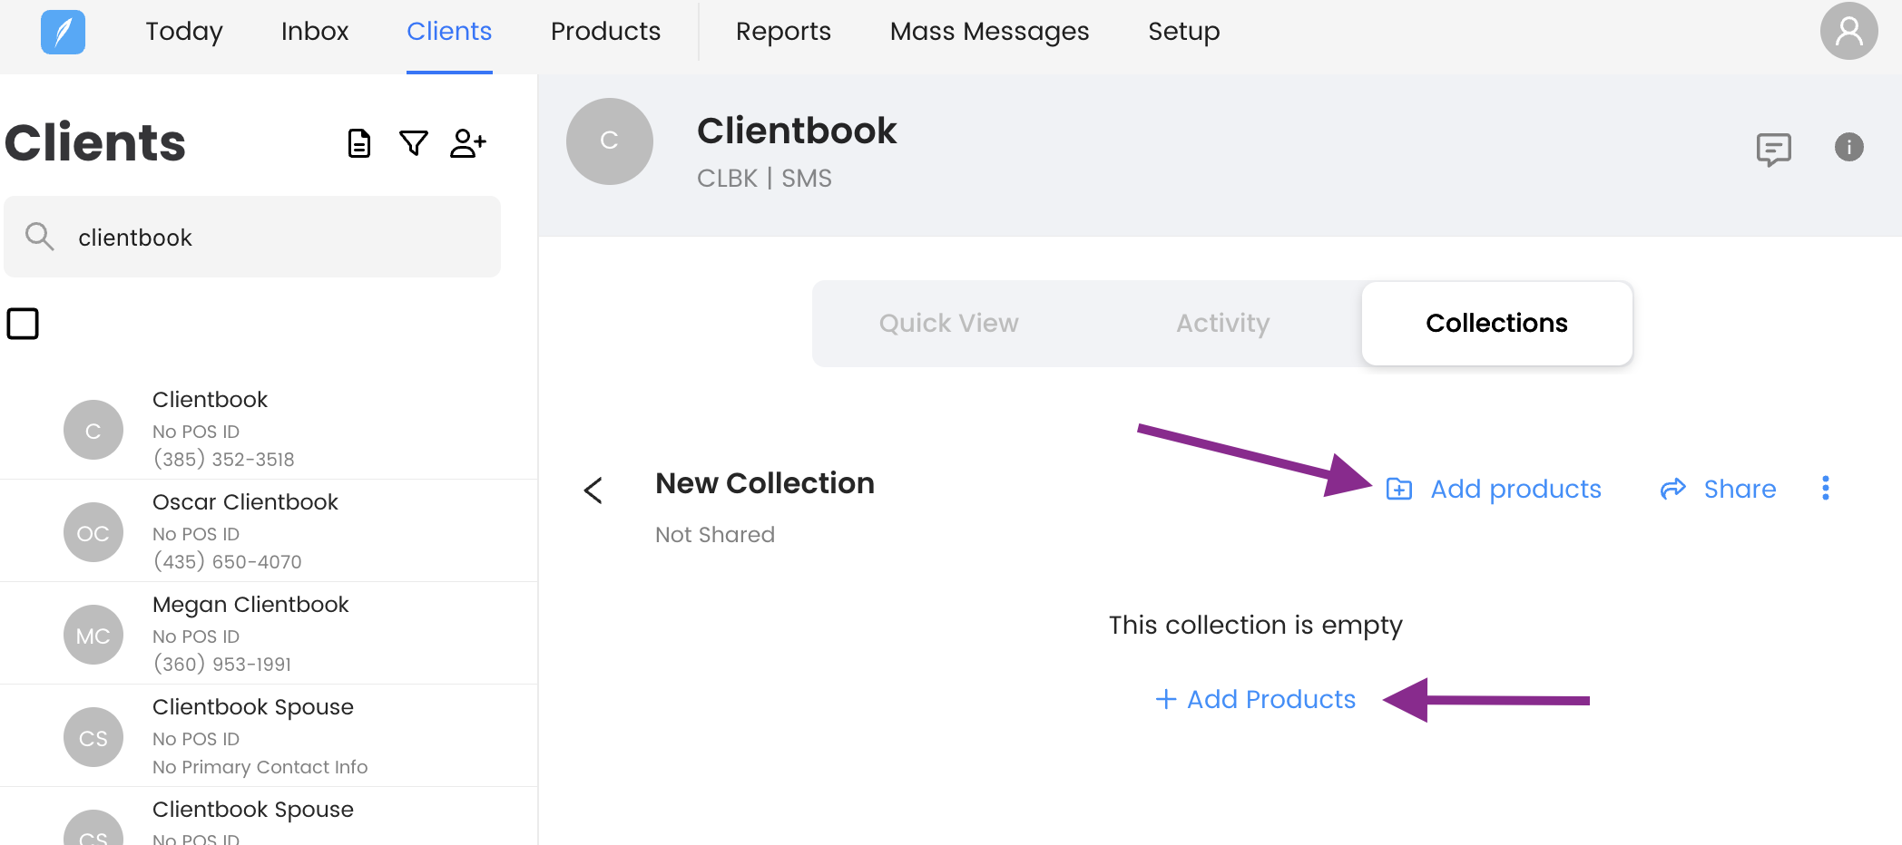Open the three-dot collection options menu
The image size is (1902, 845).
(x=1826, y=489)
